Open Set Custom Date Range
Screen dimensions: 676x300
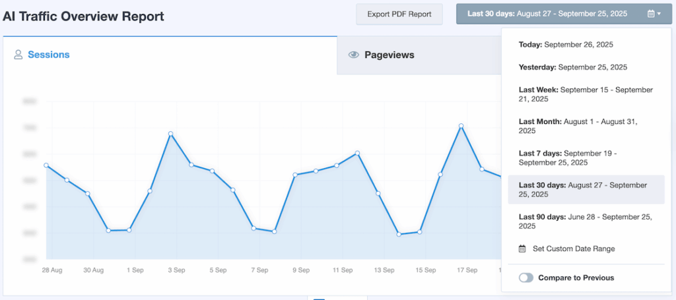[x=573, y=249]
